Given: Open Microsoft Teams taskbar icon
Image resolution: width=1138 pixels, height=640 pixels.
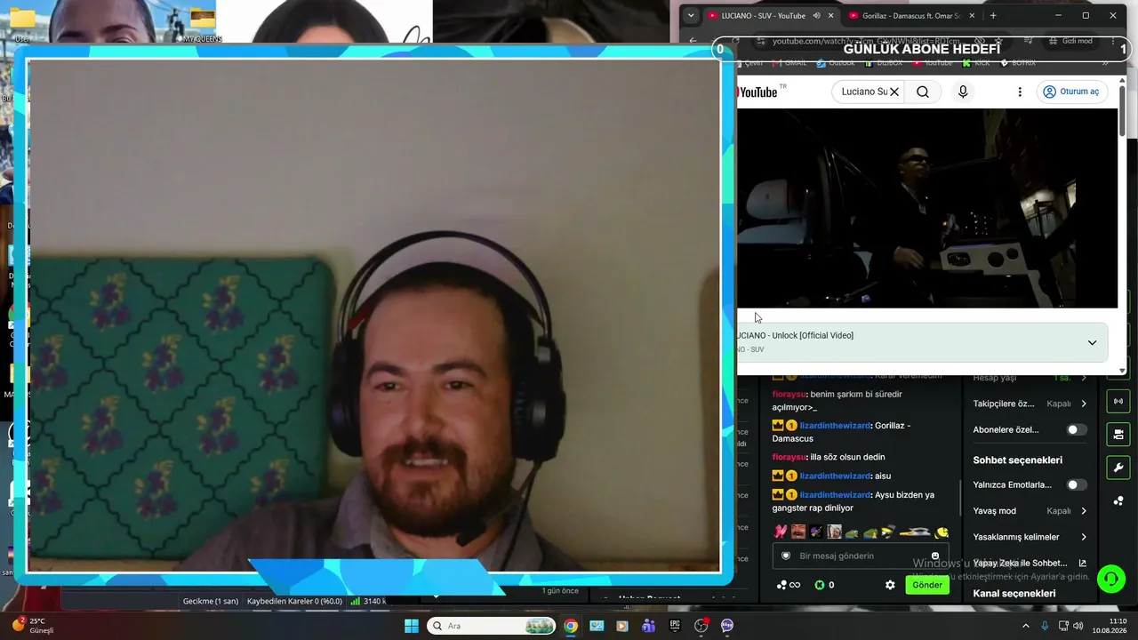Looking at the screenshot, I should (649, 626).
